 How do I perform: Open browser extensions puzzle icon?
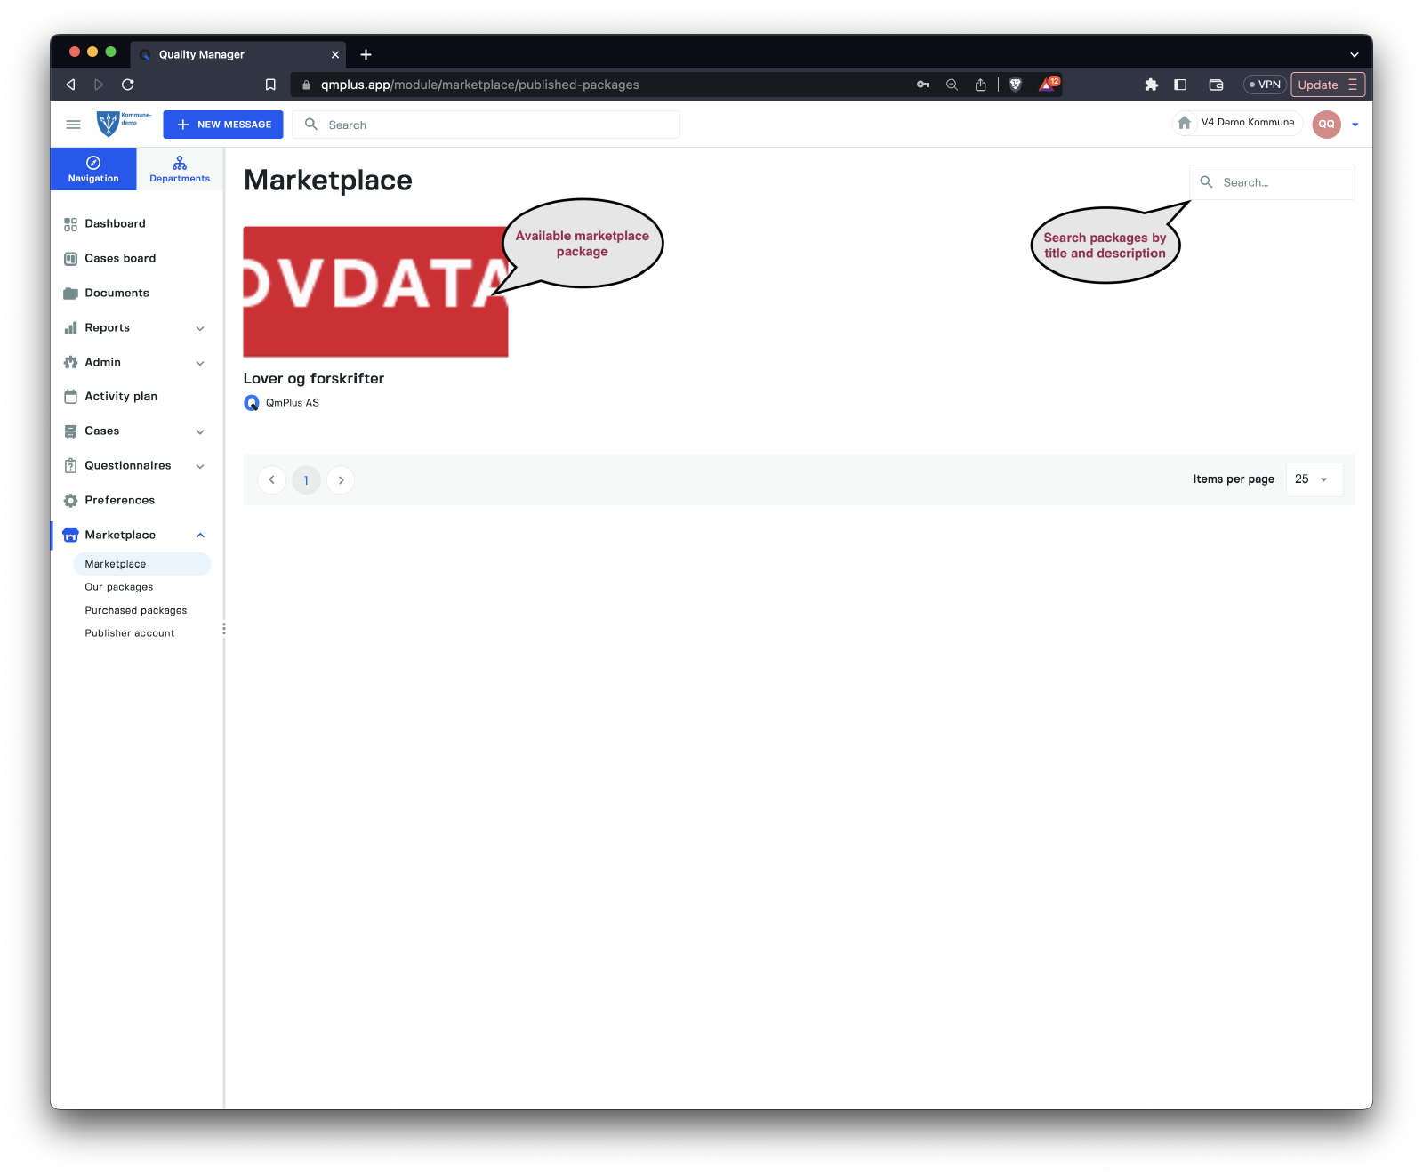(1151, 85)
